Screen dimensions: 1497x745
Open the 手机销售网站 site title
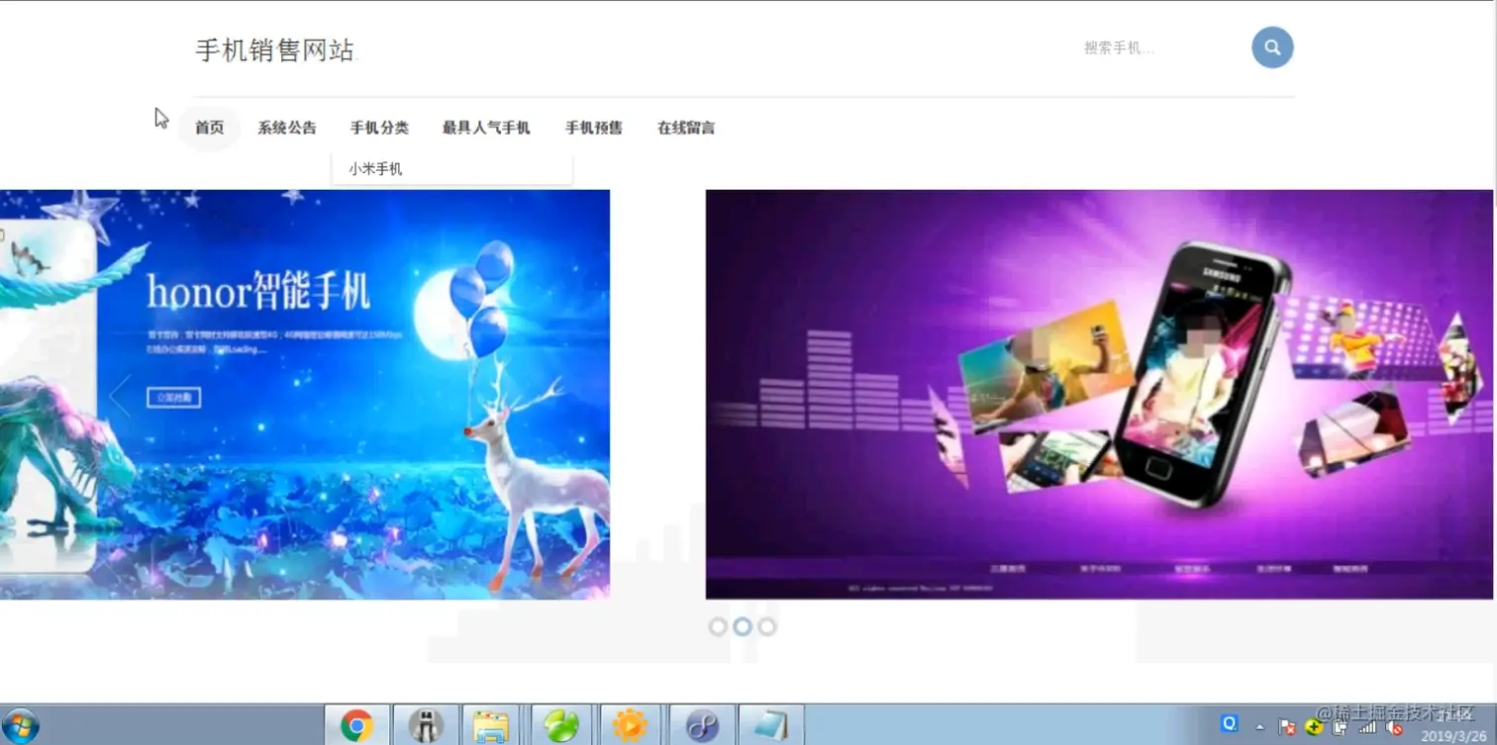pyautogui.click(x=274, y=50)
